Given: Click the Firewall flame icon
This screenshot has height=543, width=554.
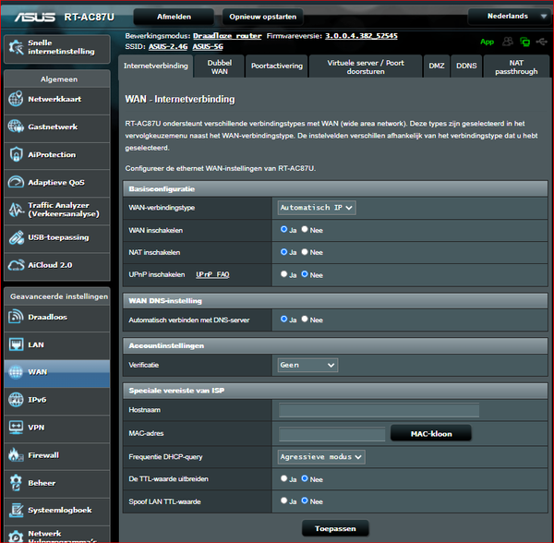Looking at the screenshot, I should coord(16,455).
